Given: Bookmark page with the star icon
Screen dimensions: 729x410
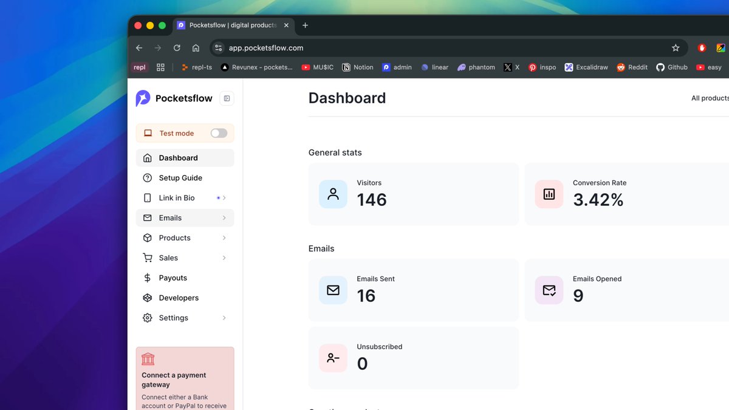Looking at the screenshot, I should point(676,48).
